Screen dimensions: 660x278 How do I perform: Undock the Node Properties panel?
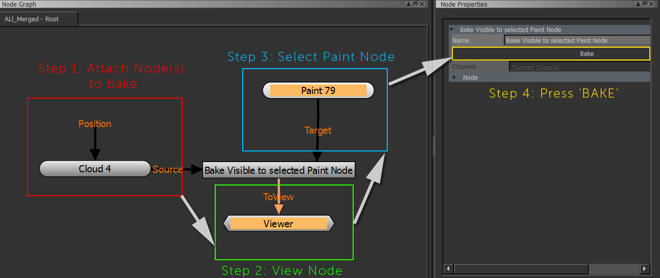(x=645, y=4)
